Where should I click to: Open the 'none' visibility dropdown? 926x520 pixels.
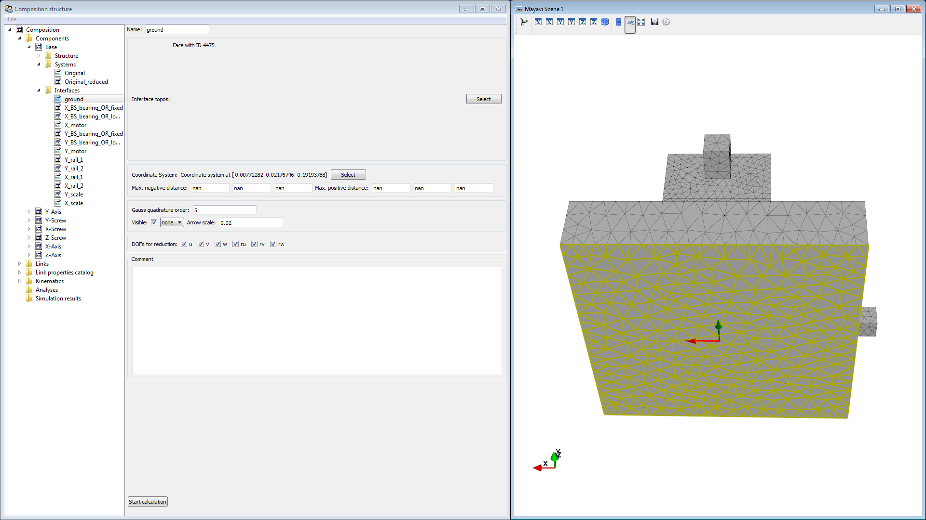tap(172, 222)
